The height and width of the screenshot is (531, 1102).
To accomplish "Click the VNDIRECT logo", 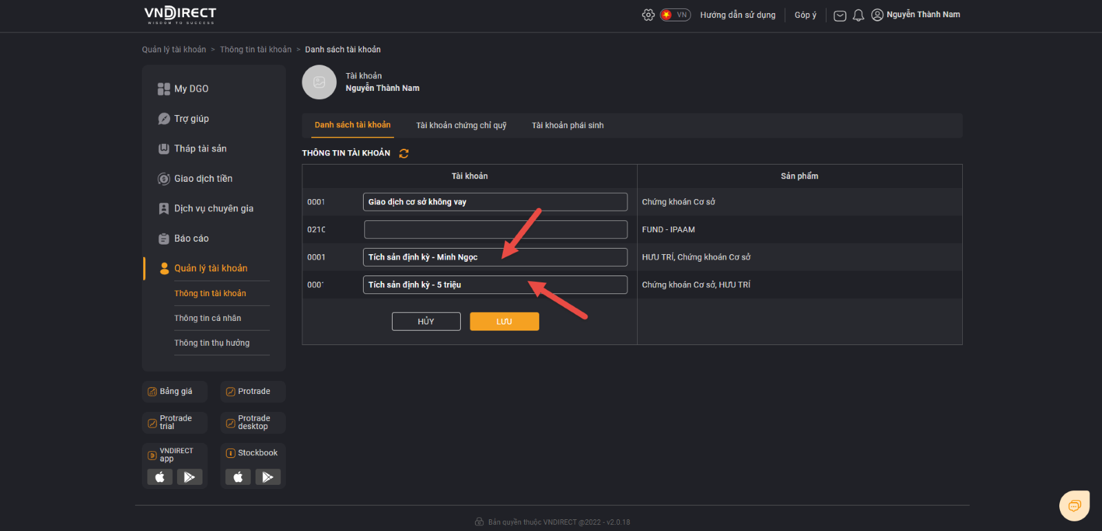I will (180, 14).
